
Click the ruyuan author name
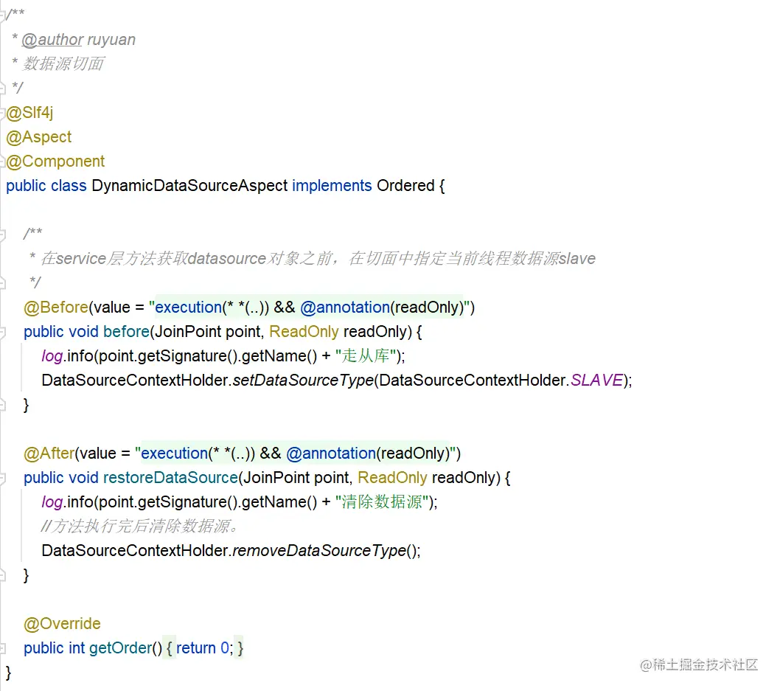(x=111, y=40)
